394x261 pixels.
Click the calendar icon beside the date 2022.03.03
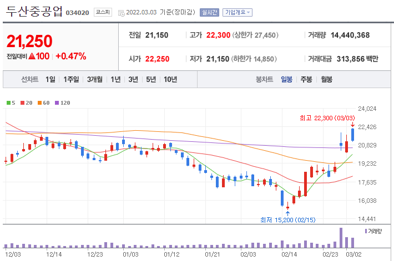pos(121,13)
